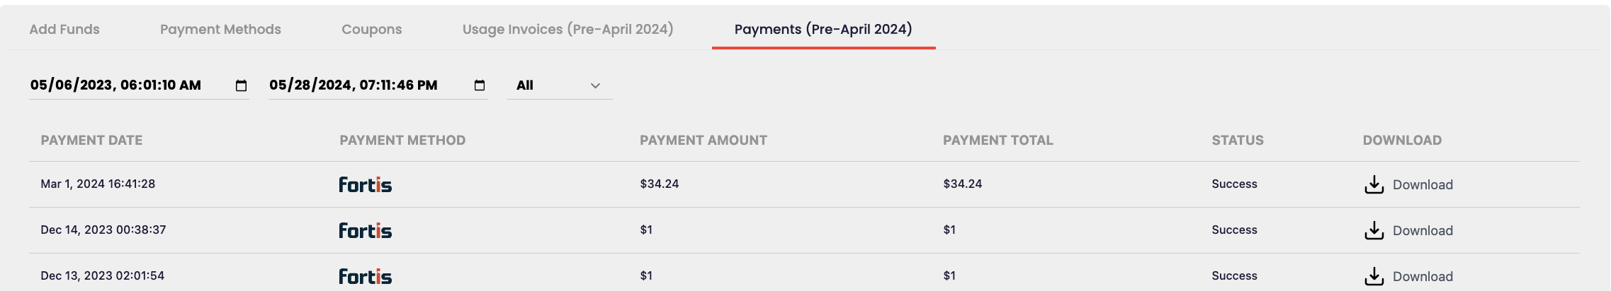Click the Payment Amount column header
The image size is (1611, 291).
pos(703,141)
